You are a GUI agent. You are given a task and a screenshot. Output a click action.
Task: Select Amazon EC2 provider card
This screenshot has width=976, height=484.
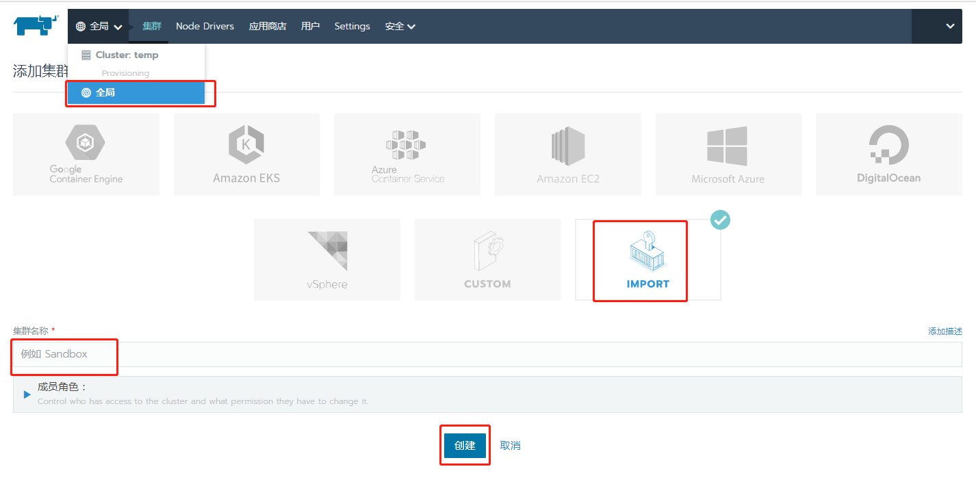click(x=568, y=154)
